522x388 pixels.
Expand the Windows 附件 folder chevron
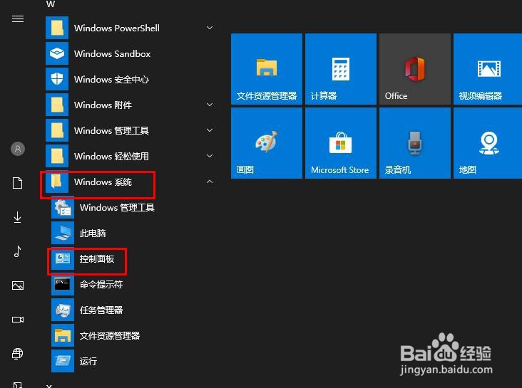210,105
